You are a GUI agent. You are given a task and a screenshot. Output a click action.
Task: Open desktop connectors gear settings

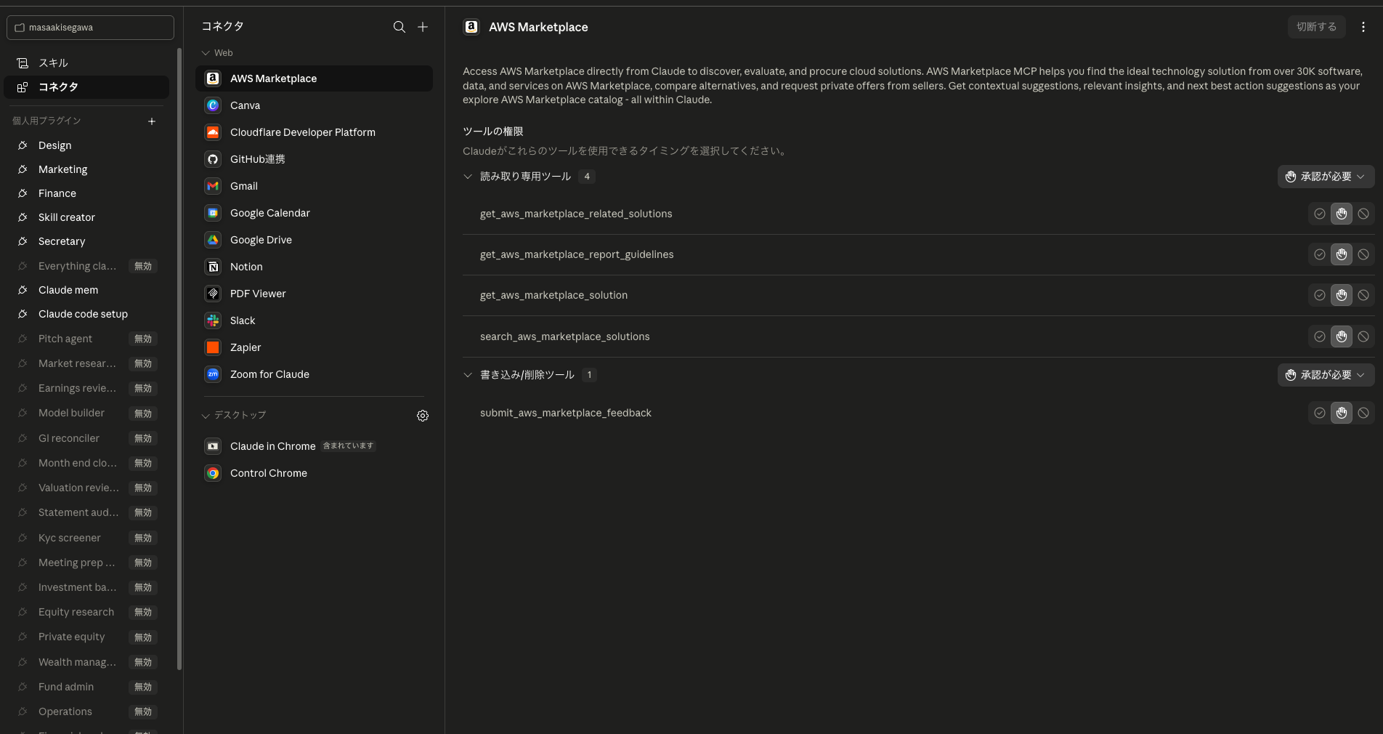423,416
